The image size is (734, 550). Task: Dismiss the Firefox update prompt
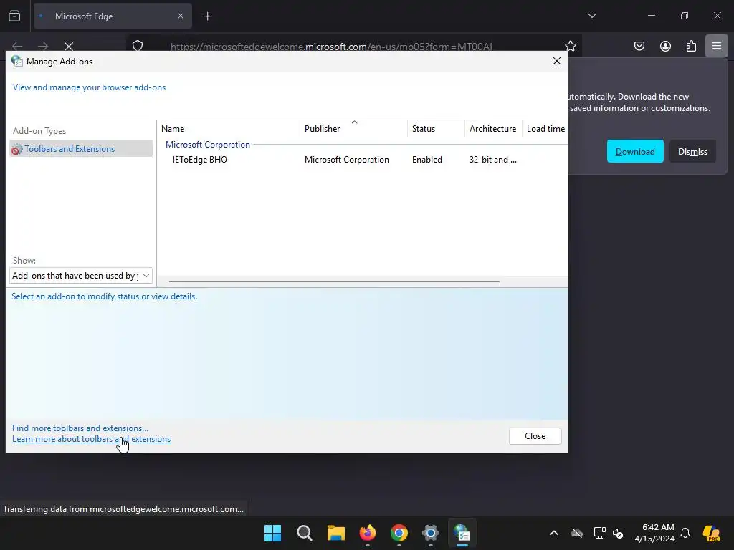point(692,151)
